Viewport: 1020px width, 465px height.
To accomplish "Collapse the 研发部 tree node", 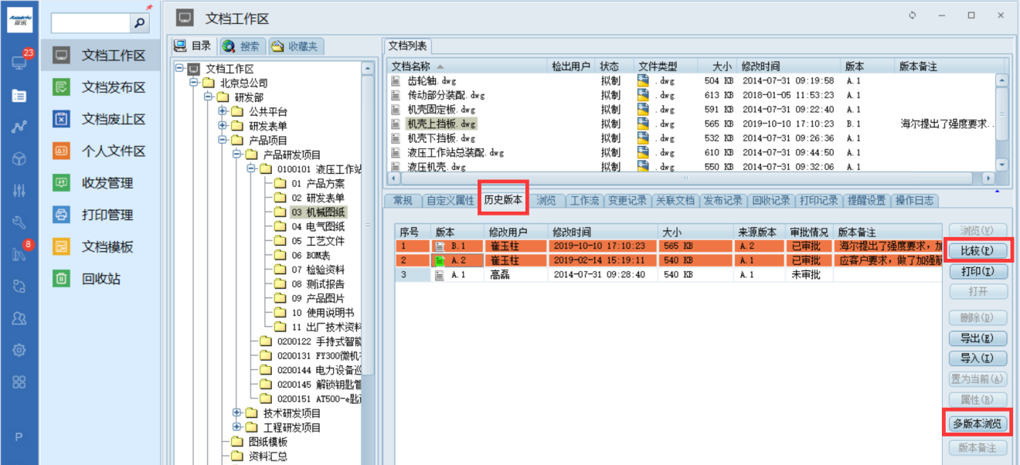I will (209, 97).
